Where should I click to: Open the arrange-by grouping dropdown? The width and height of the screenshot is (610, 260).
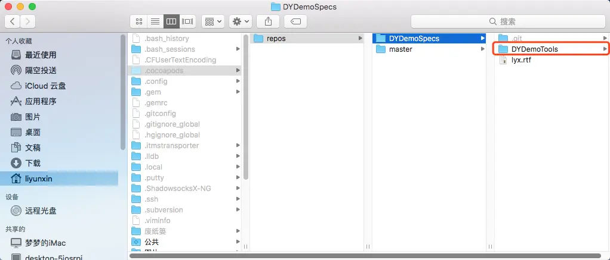click(x=213, y=21)
